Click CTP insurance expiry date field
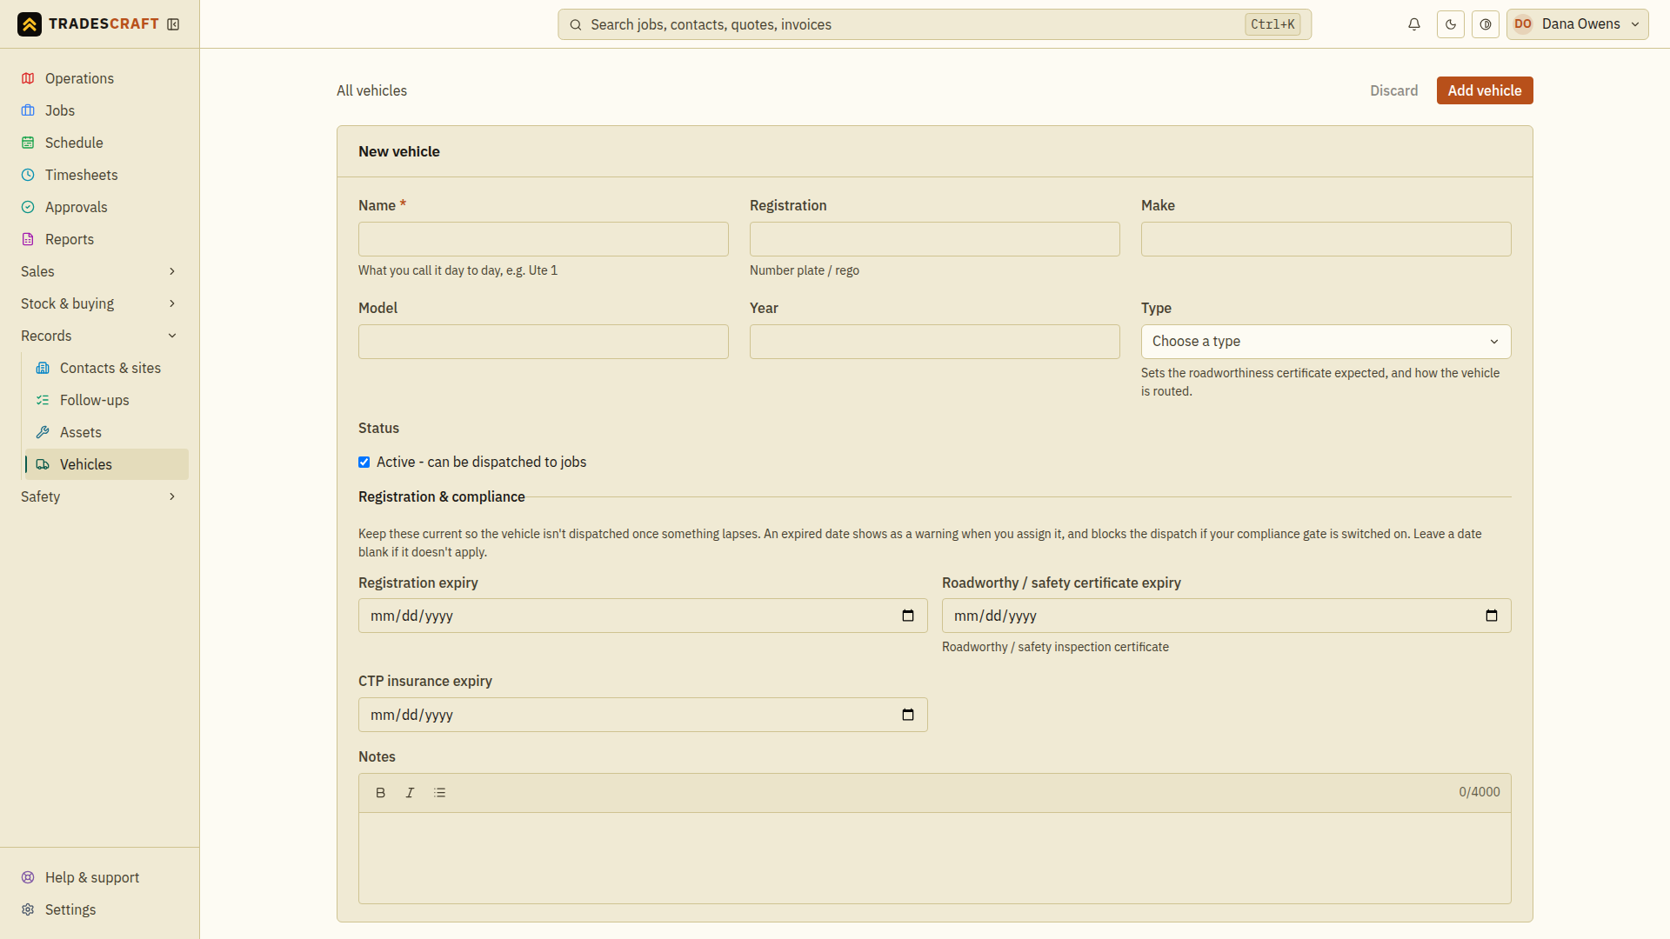The image size is (1670, 939). click(x=643, y=715)
